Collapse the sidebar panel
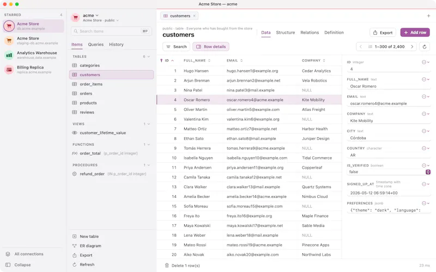The image size is (436, 272). pyautogui.click(x=19, y=265)
